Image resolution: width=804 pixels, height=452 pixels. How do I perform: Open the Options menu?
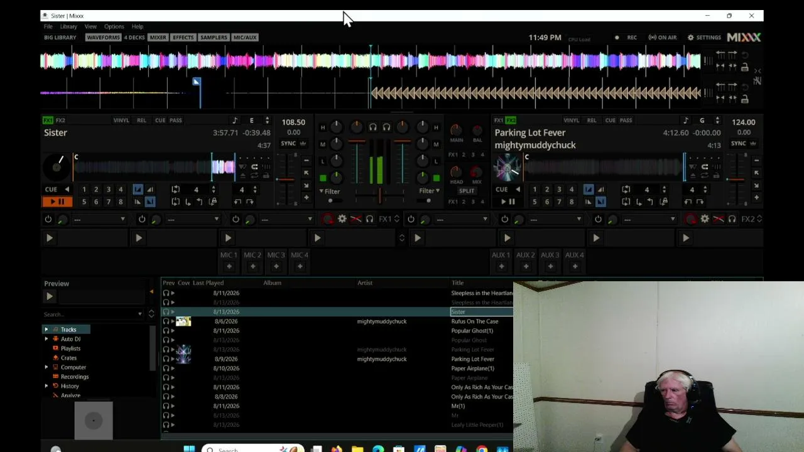click(x=114, y=26)
